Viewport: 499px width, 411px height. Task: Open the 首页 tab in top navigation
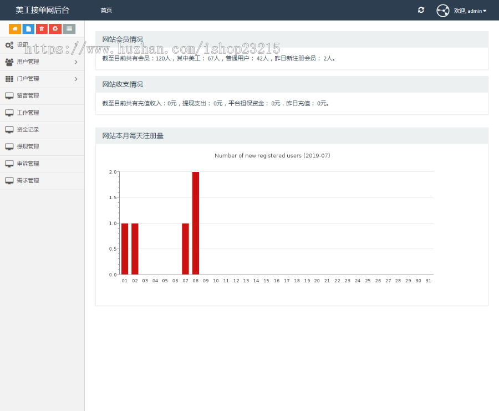coord(106,11)
